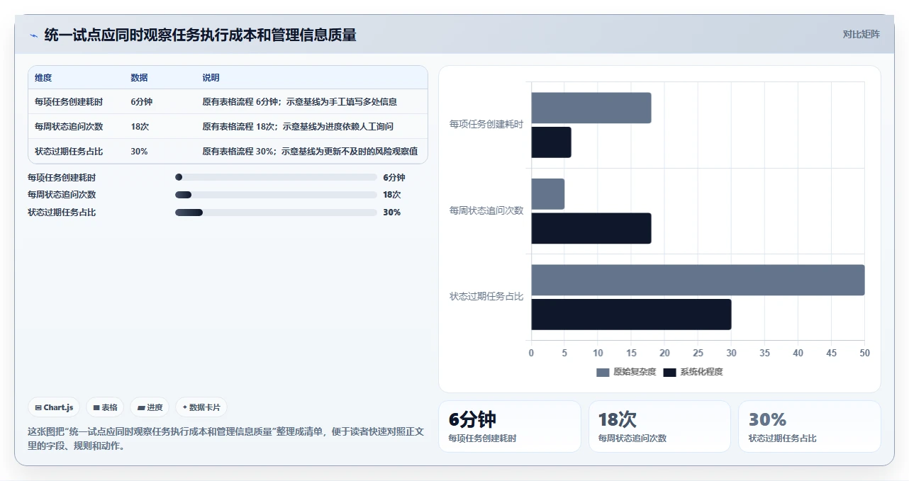Click the 每项任务创建耗时 chart axis label
The image size is (909, 481).
point(486,125)
